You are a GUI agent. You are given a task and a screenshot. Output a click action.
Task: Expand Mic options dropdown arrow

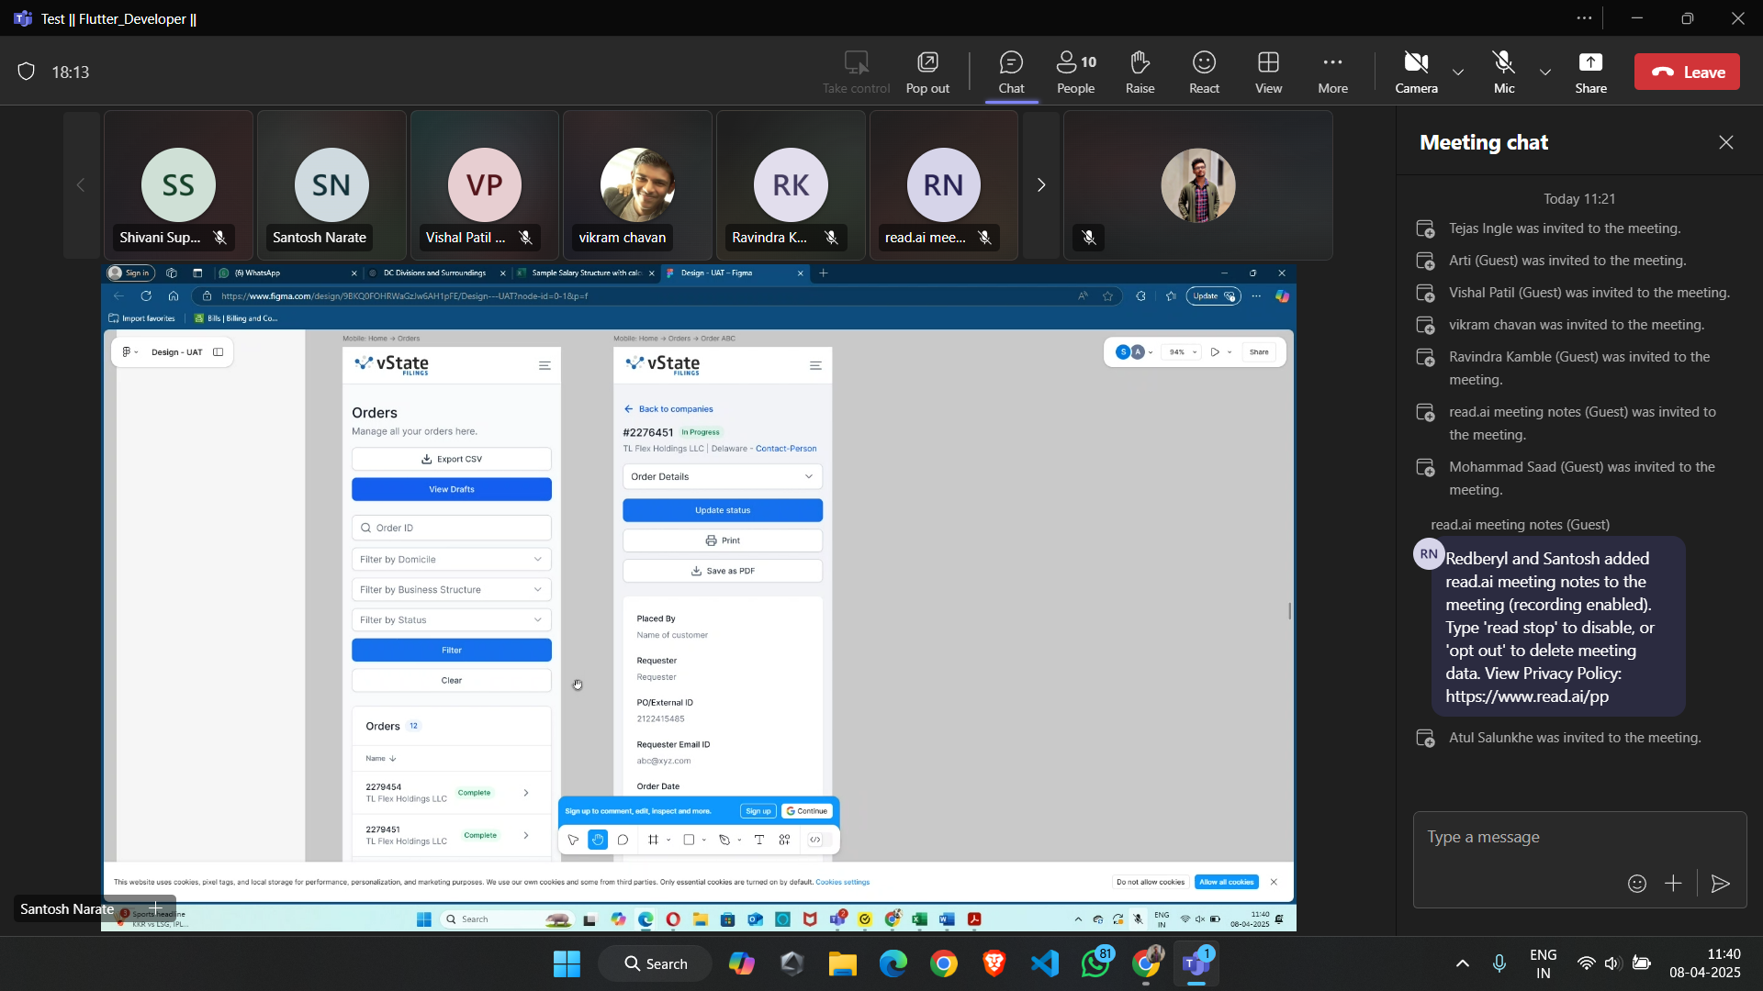pyautogui.click(x=1545, y=72)
